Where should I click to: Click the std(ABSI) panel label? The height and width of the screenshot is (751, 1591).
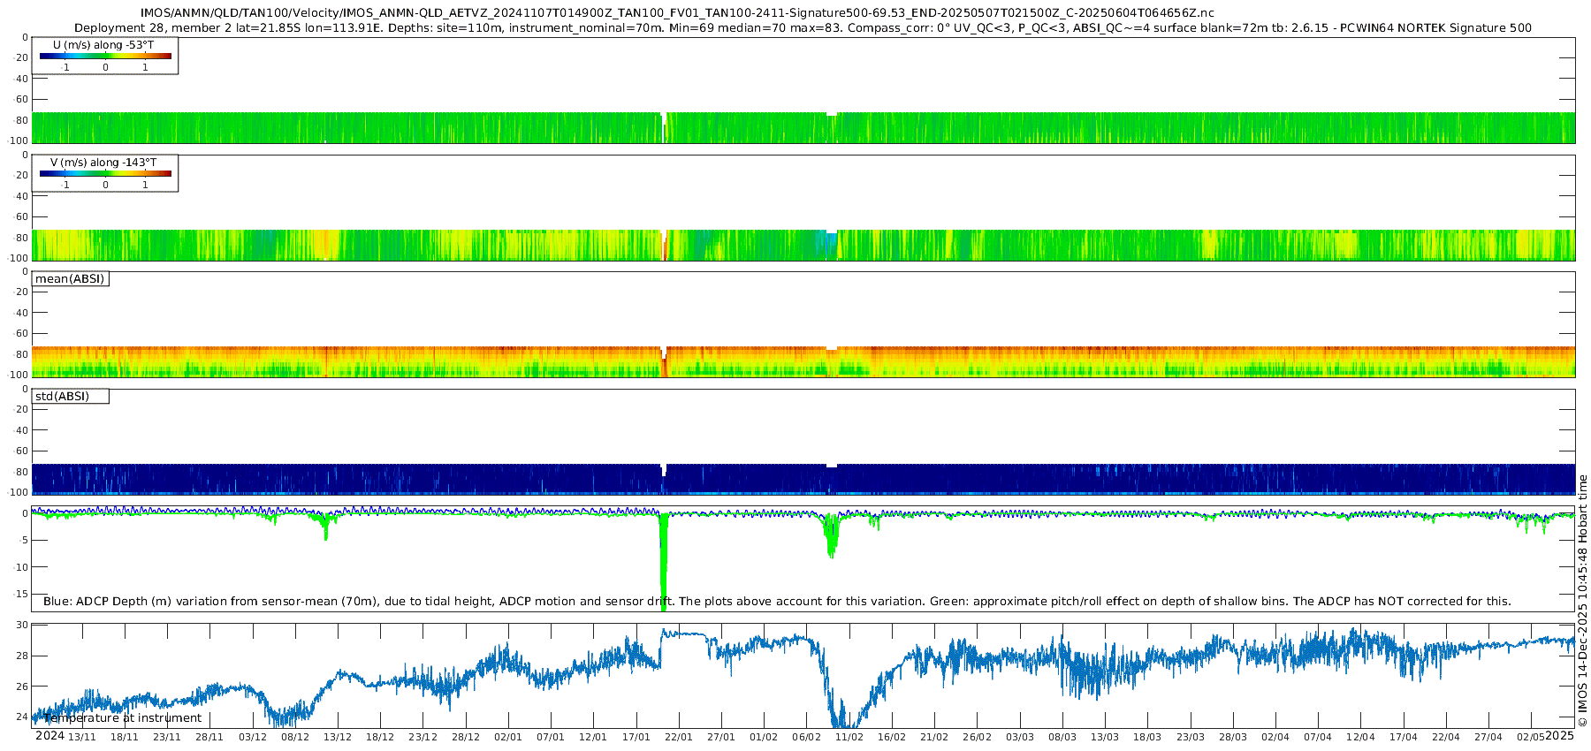pyautogui.click(x=63, y=397)
